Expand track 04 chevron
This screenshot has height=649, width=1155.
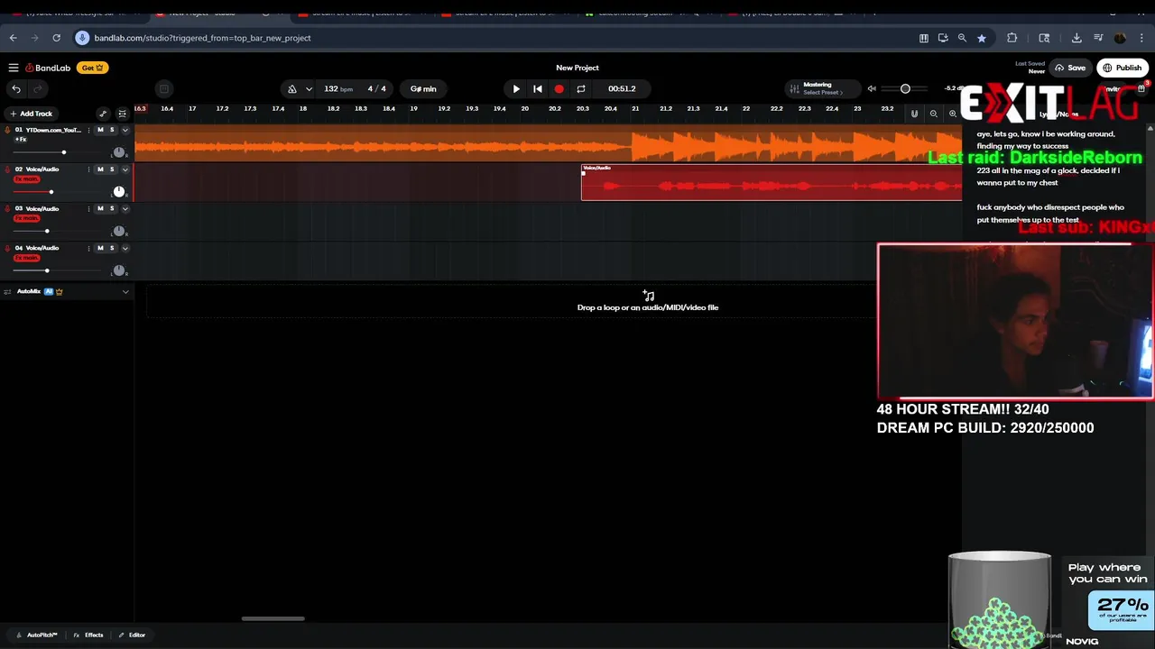125,249
